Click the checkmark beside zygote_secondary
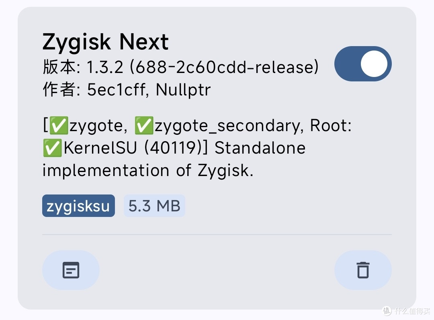The image size is (434, 320). 144,126
